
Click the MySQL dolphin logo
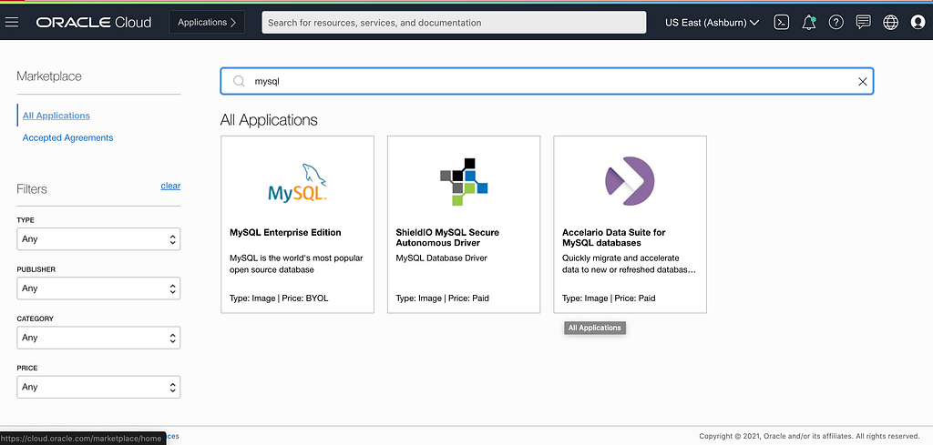tap(297, 182)
